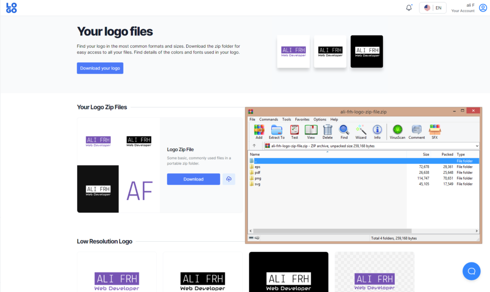
Task: Expand the archive path dropdown arrow
Action: click(x=477, y=146)
